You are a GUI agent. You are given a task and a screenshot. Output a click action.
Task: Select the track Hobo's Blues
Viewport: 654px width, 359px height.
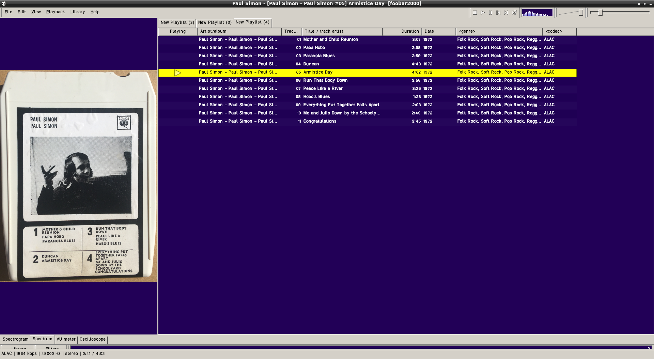point(368,97)
